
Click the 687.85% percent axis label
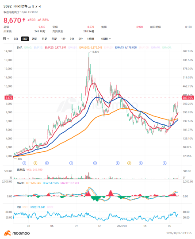point(188,51)
